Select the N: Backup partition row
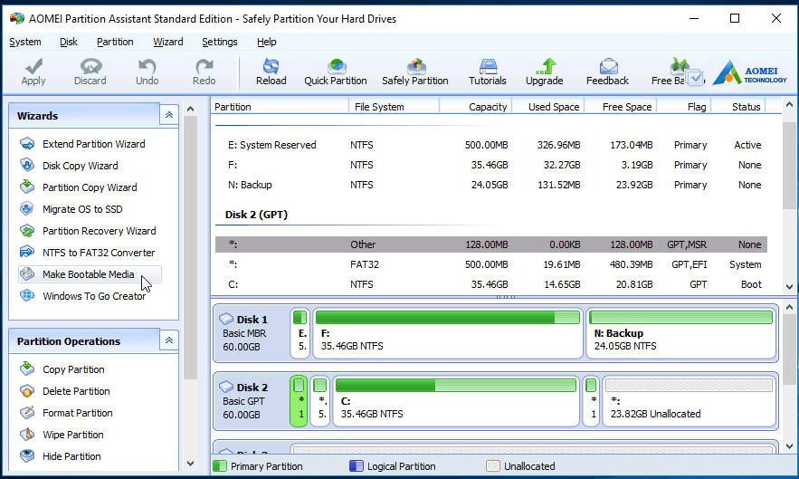 (x=491, y=185)
